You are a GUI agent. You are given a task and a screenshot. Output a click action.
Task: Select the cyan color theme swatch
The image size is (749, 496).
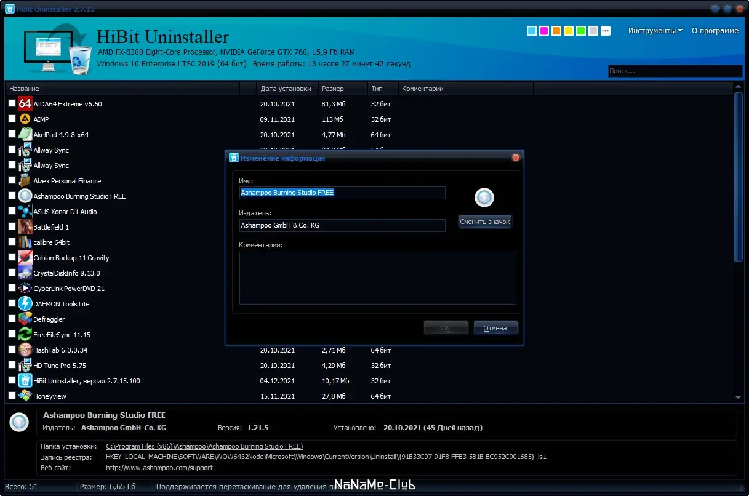pyautogui.click(x=532, y=31)
